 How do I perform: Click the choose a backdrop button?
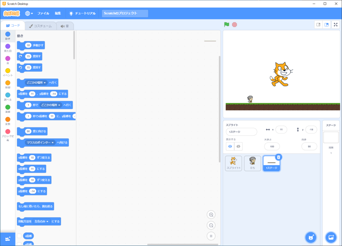tap(331, 237)
